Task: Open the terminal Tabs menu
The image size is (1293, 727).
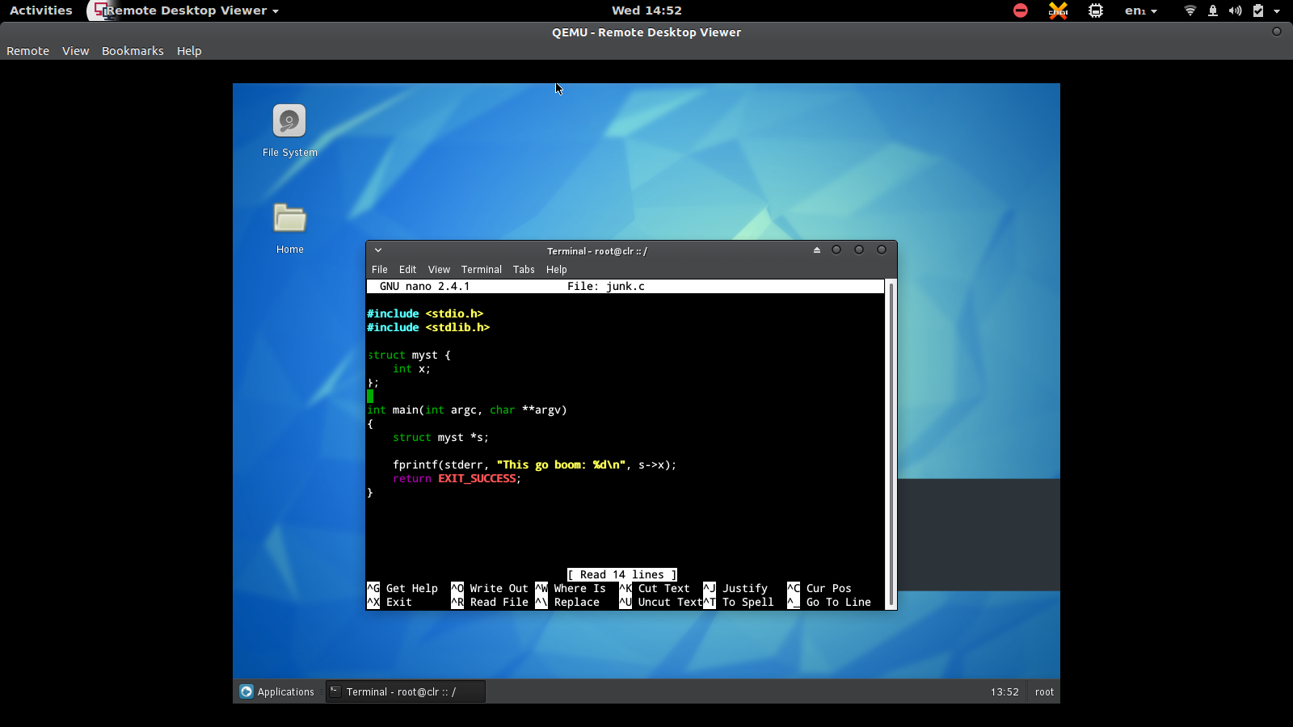Action: click(x=524, y=270)
